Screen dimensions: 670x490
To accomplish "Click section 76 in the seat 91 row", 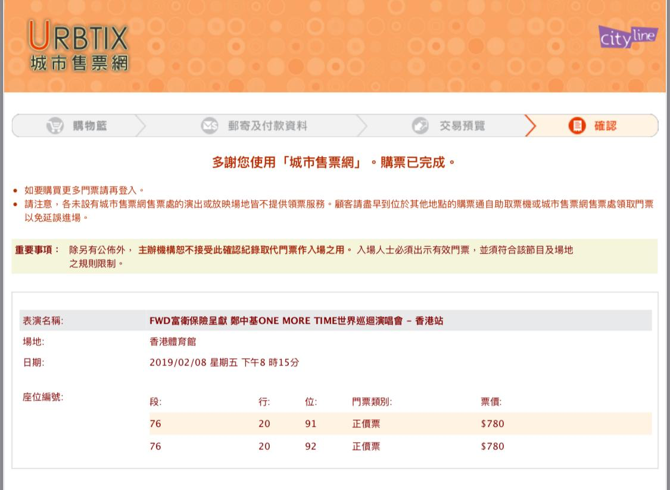I will (x=155, y=424).
